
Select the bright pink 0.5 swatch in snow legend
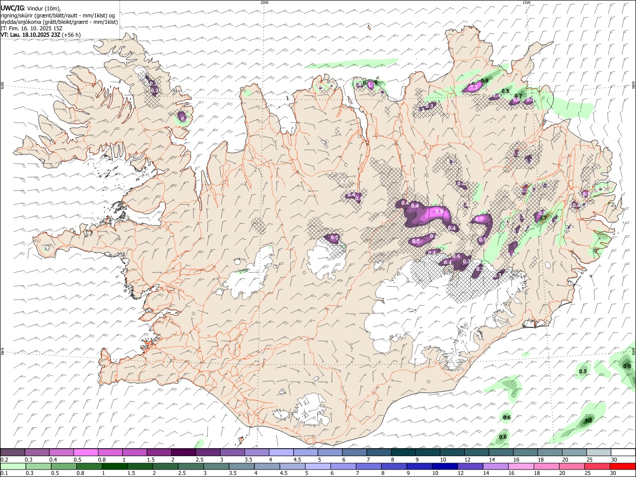[85, 452]
